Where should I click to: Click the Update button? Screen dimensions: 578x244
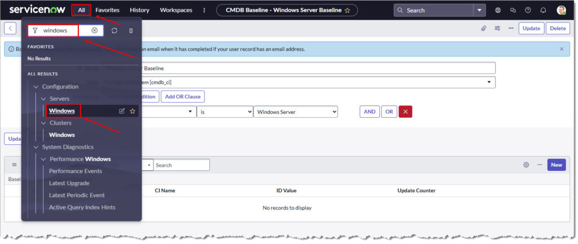[x=531, y=28]
